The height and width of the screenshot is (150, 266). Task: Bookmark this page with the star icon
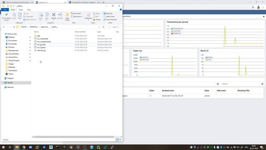[x=253, y=7]
